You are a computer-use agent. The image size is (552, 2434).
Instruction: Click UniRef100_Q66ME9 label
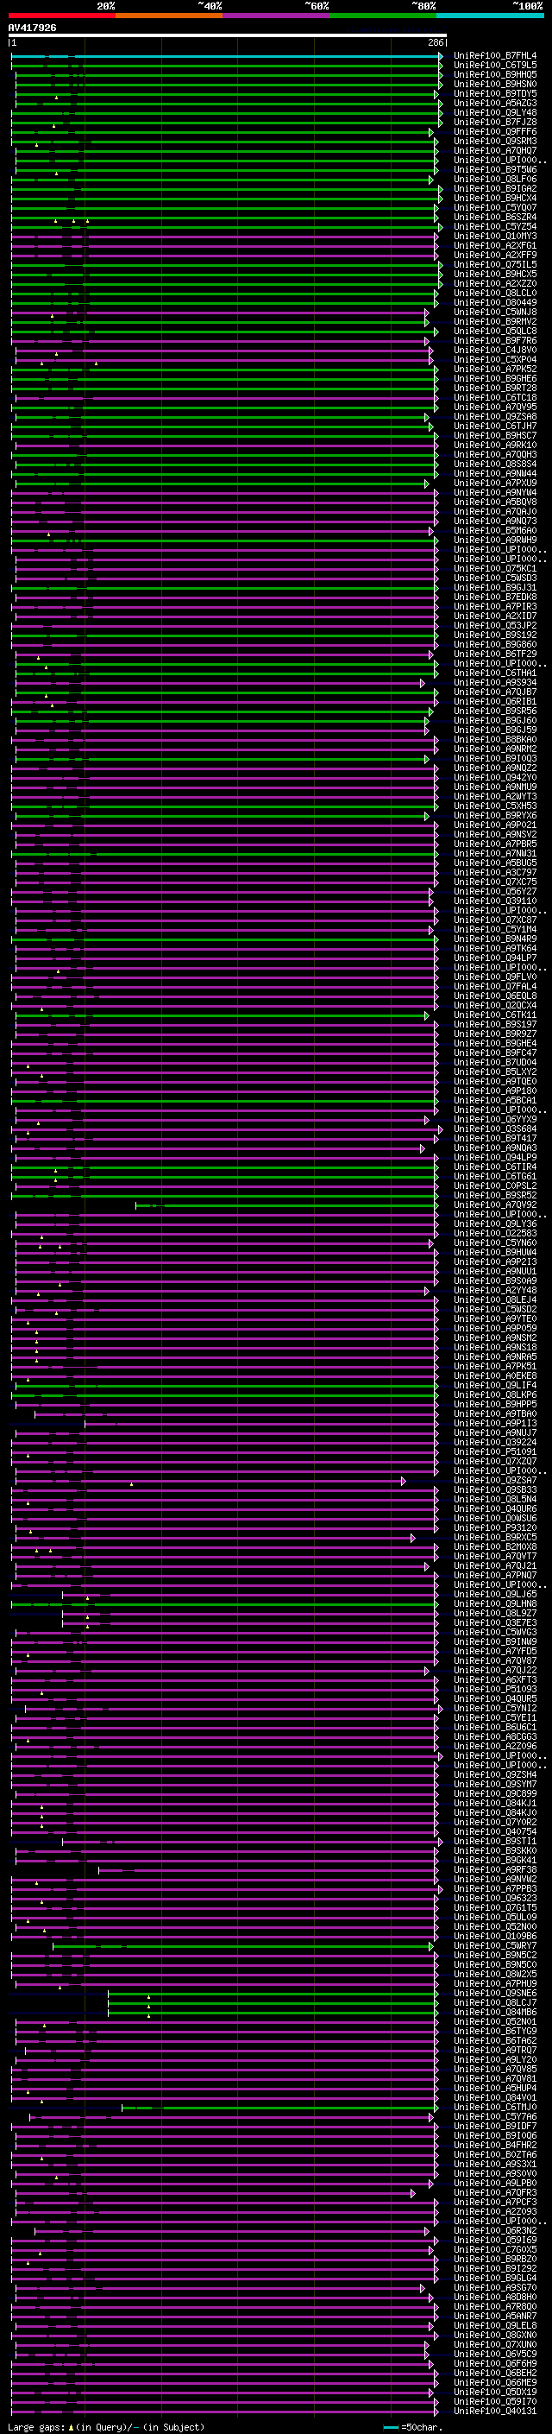(x=495, y=2383)
